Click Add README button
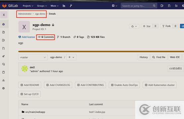Viewport: 184px width, 119px height. pos(30,85)
